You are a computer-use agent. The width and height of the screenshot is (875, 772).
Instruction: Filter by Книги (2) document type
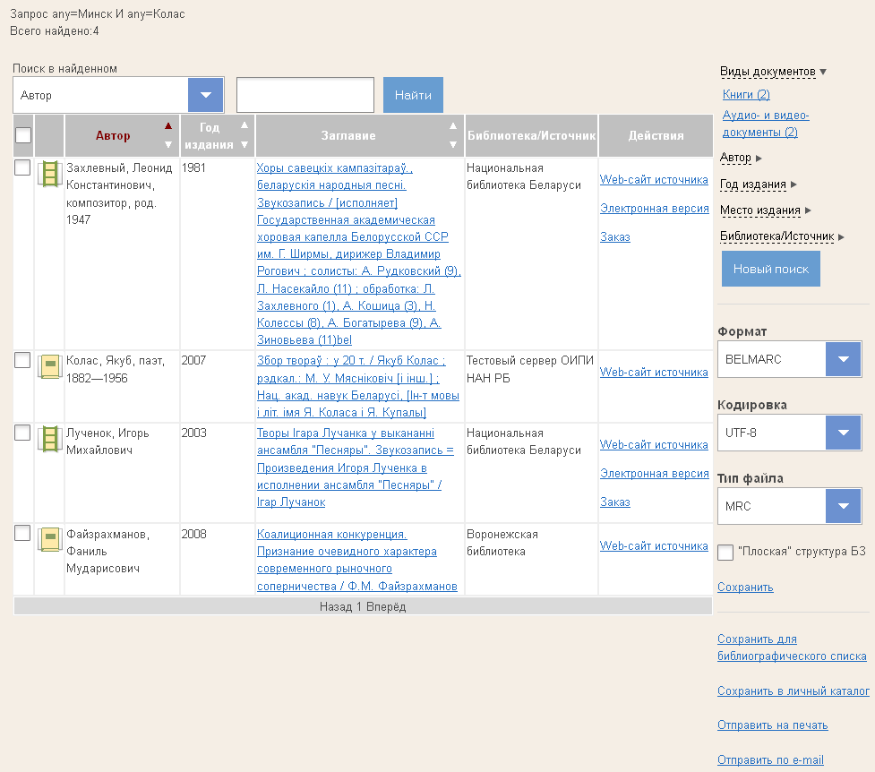pyautogui.click(x=746, y=95)
